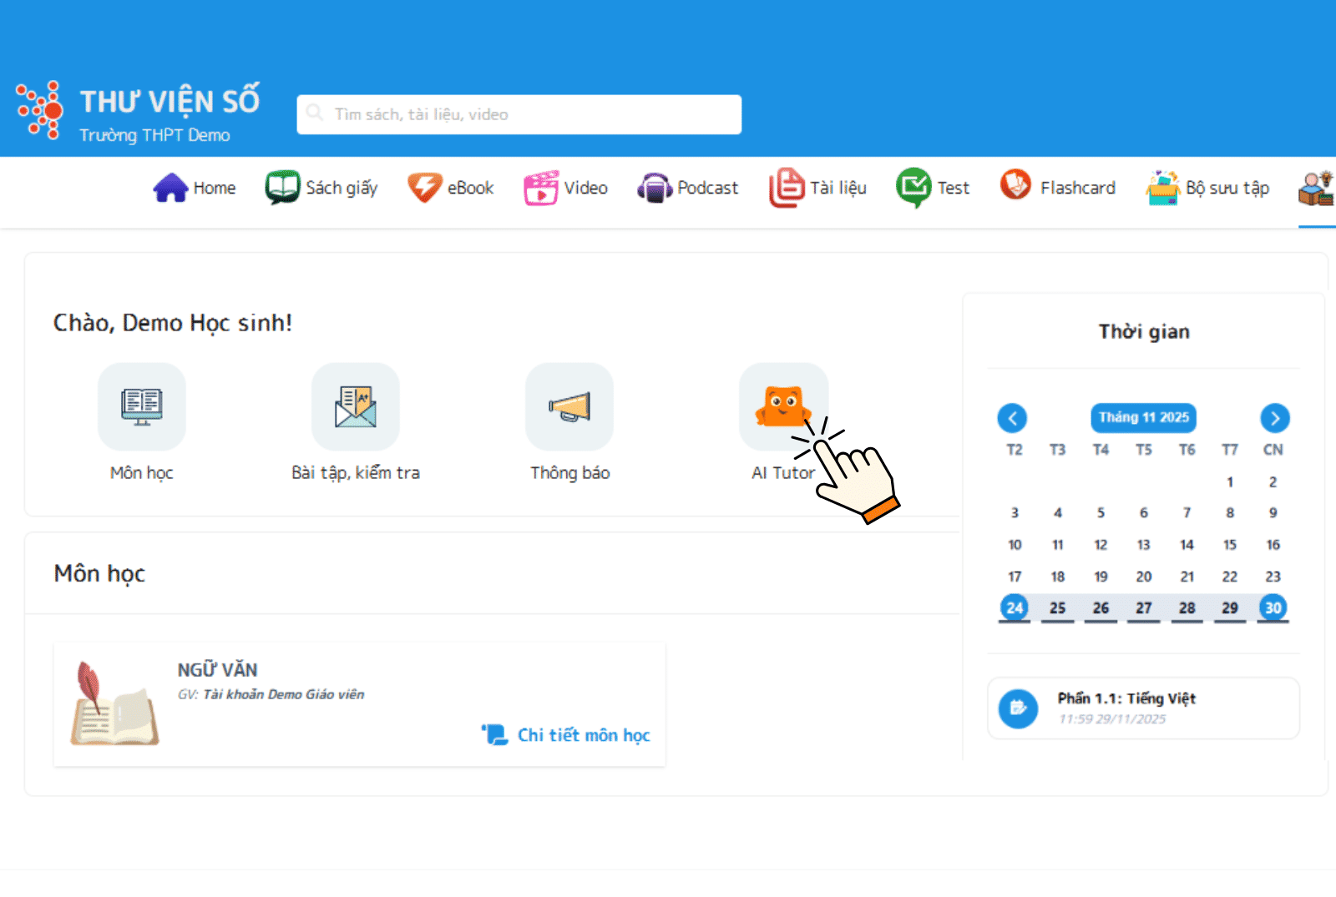1336x897 pixels.
Task: Click the Phần 1.1 assignment blue icon
Action: click(x=1018, y=708)
